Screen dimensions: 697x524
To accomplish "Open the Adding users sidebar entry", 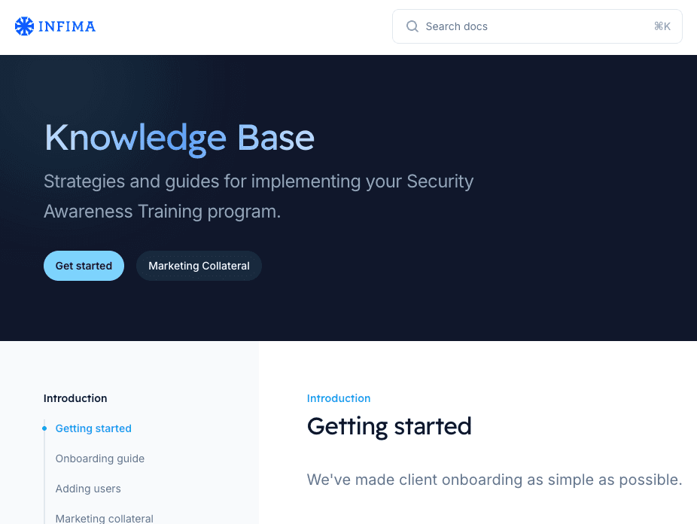I will (88, 489).
